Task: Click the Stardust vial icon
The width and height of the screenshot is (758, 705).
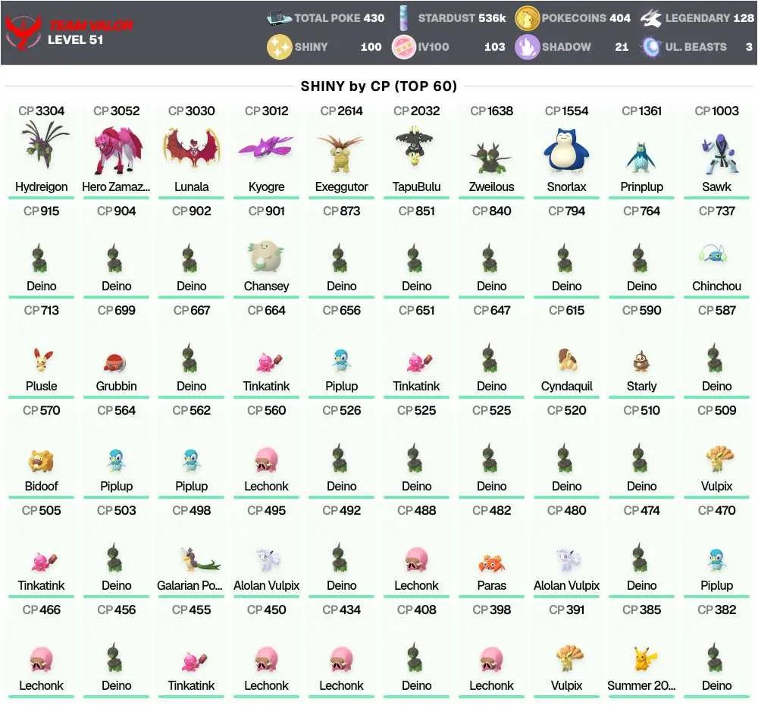Action: (404, 18)
